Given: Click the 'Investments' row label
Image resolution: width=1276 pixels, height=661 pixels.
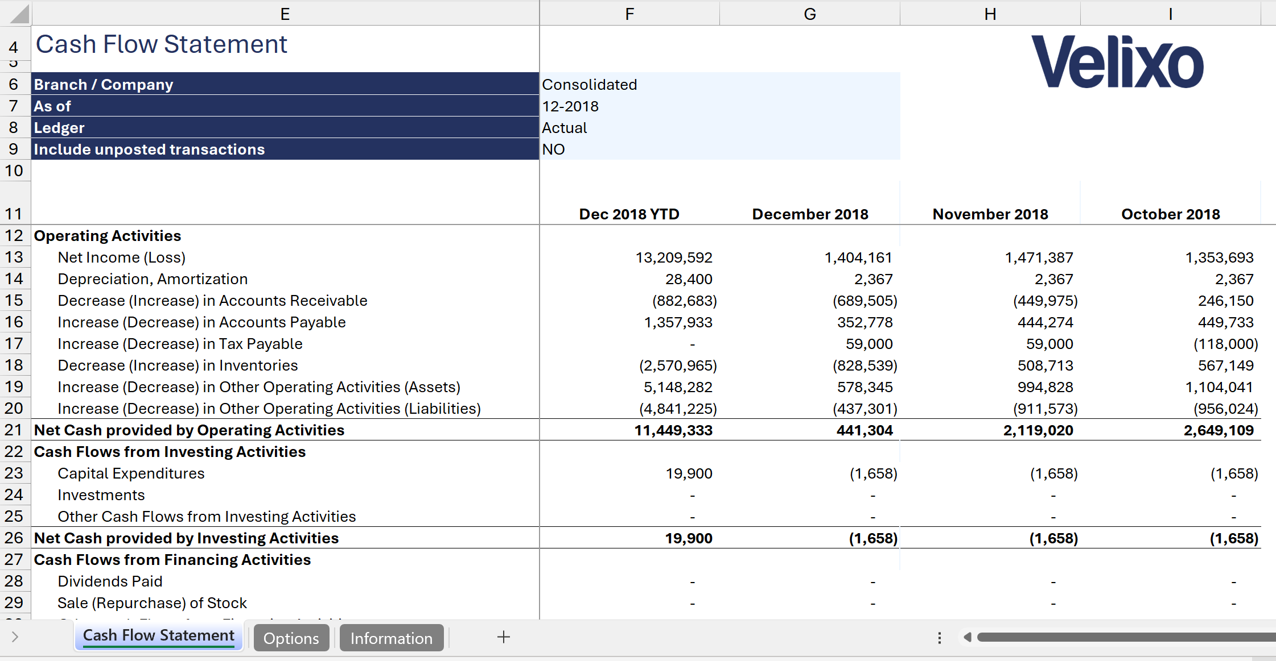Looking at the screenshot, I should (101, 495).
